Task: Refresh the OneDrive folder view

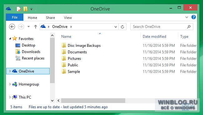Action: (122, 27)
